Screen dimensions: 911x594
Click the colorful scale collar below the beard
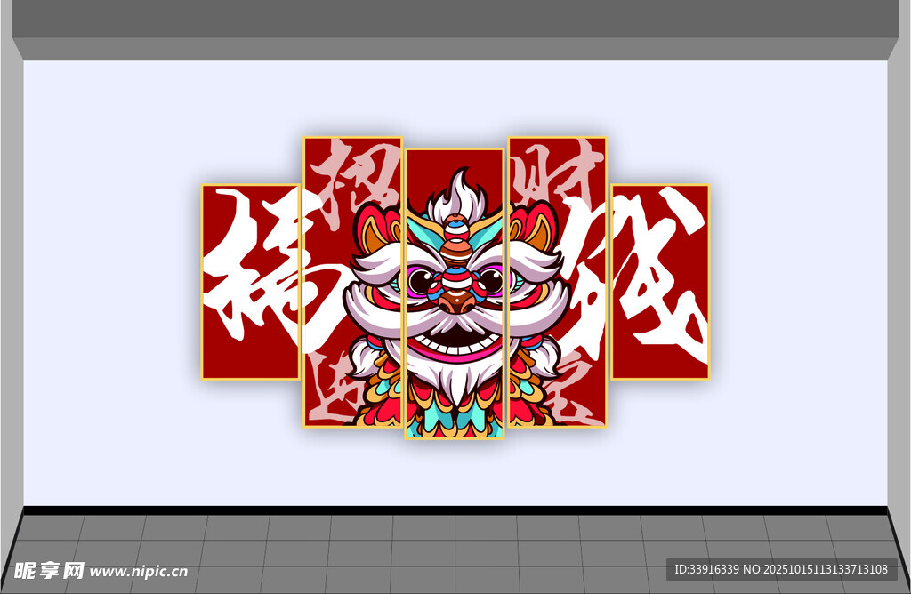(455, 418)
